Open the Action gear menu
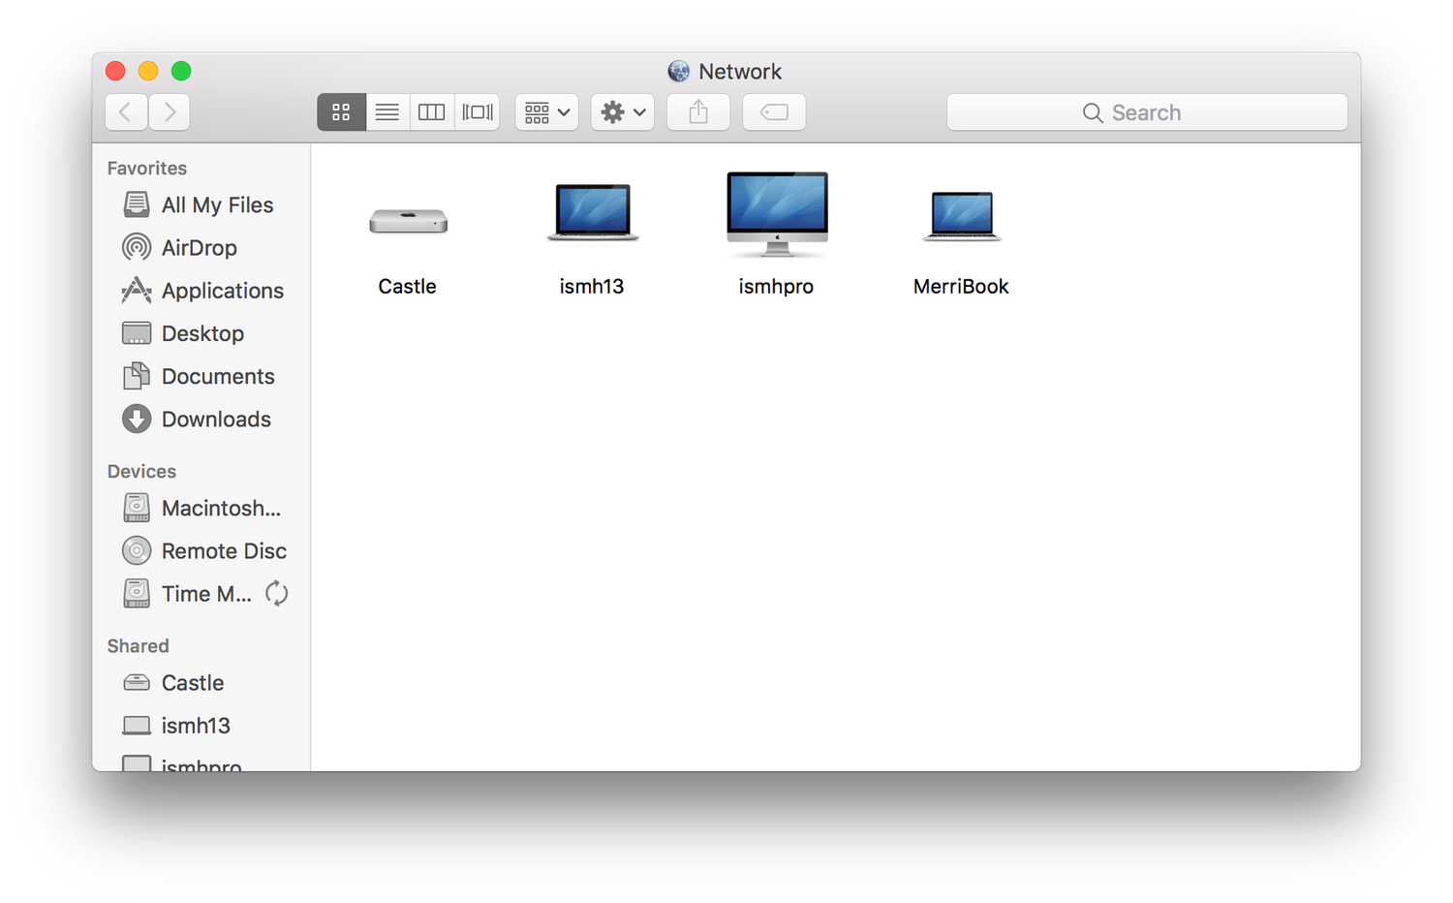1453x903 pixels. coord(623,112)
